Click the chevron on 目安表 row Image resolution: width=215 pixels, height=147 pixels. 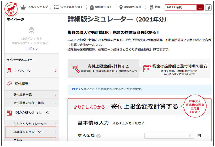coord(55,140)
